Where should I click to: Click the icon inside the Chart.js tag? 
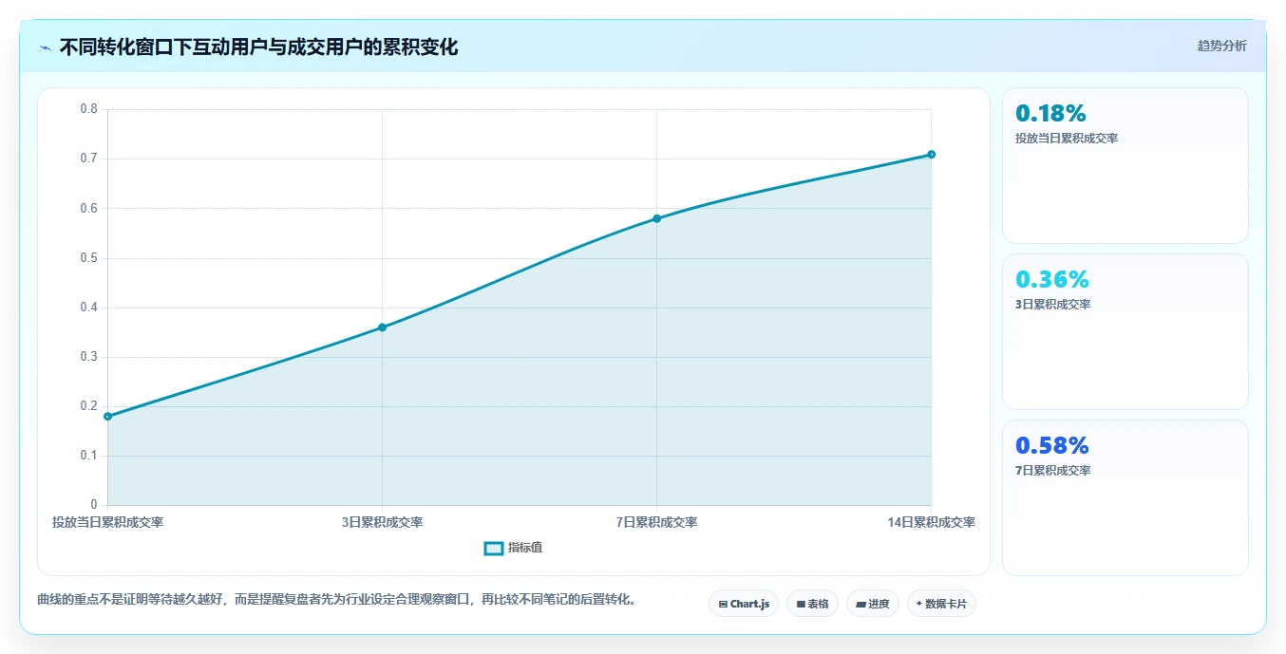click(x=723, y=604)
